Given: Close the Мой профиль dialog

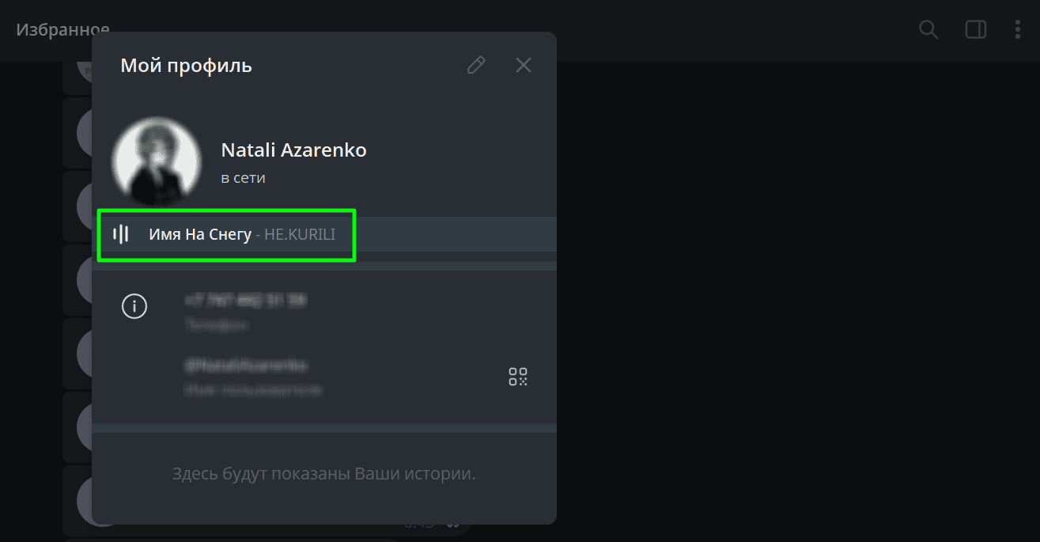Looking at the screenshot, I should [x=524, y=65].
